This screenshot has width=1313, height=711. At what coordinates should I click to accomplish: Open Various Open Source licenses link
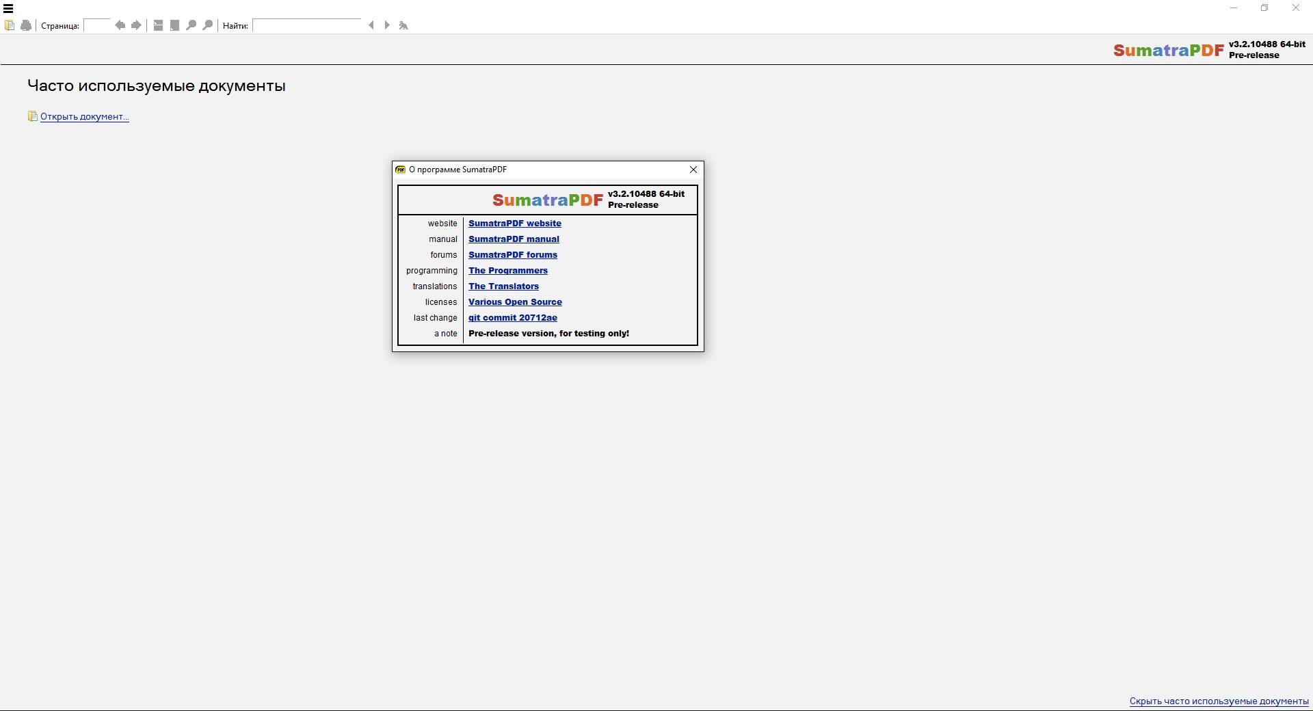[515, 302]
